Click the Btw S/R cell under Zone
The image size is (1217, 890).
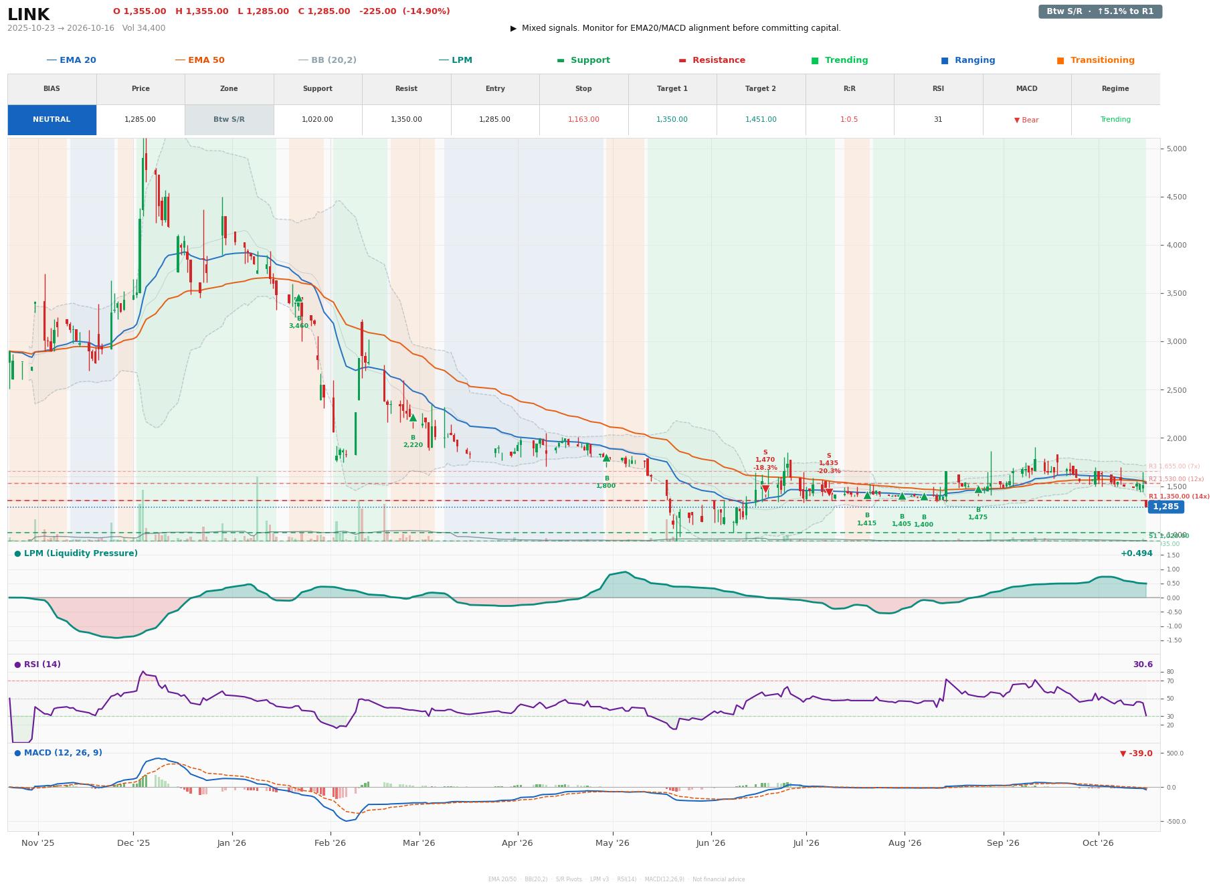(229, 120)
